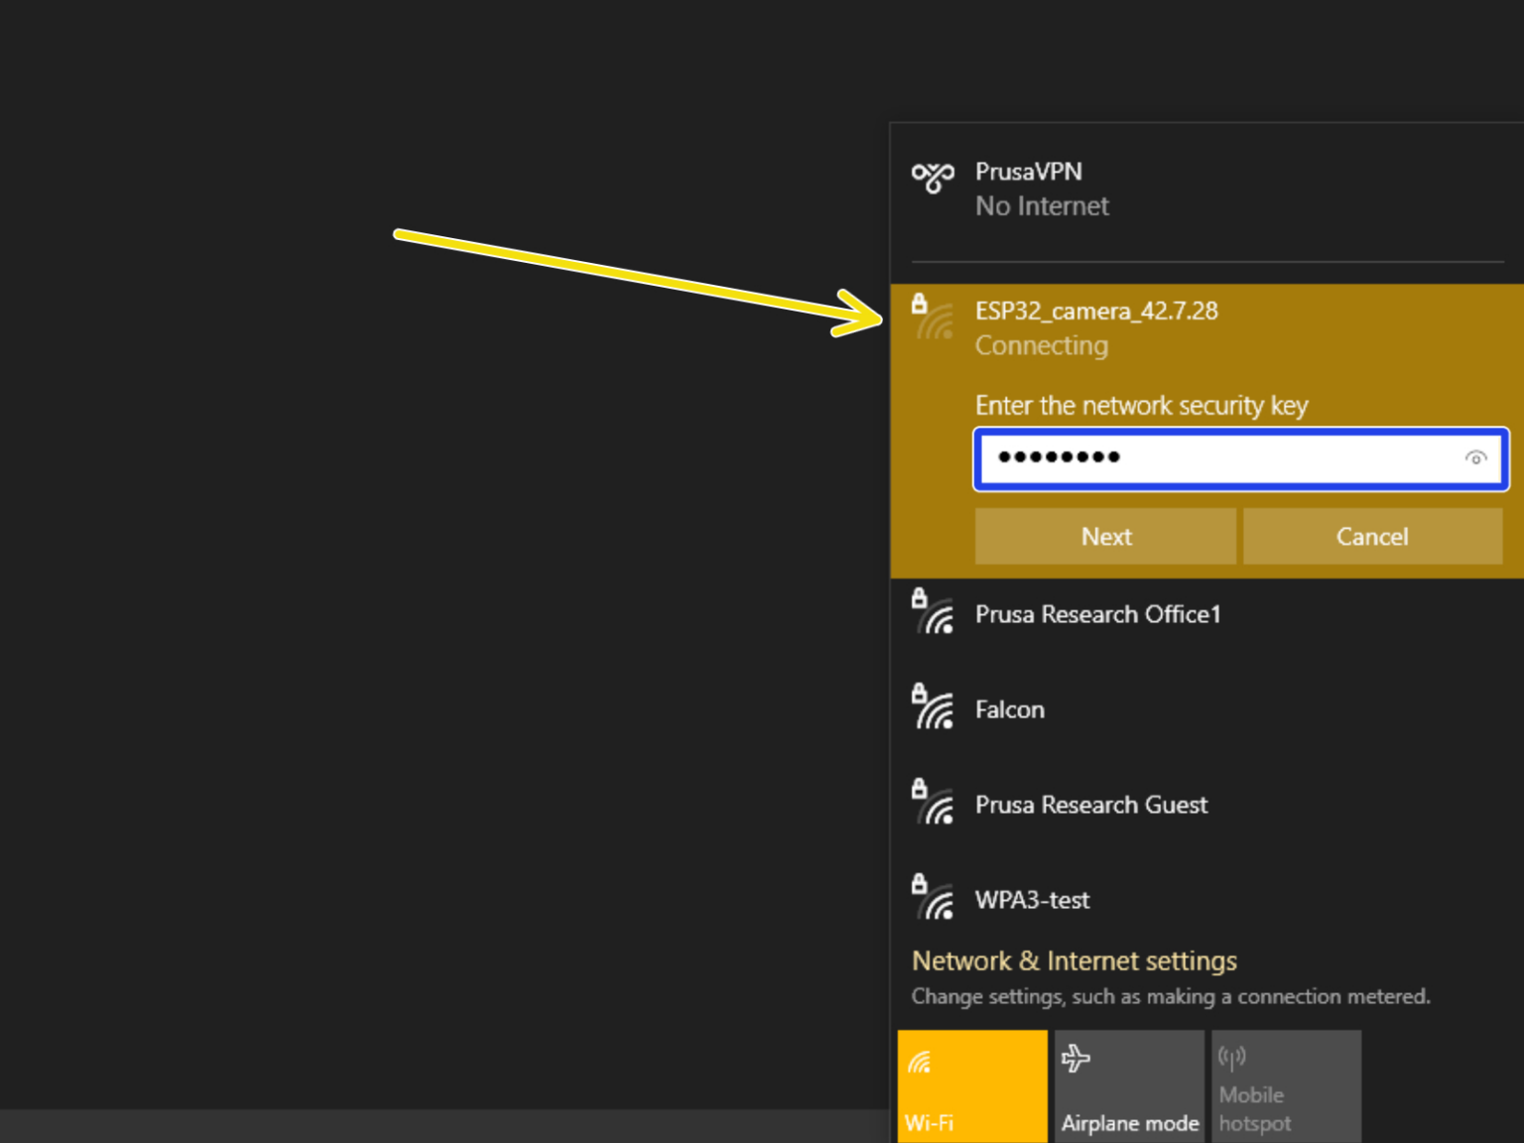This screenshot has height=1143, width=1524.
Task: Click the Mobile hotspot antenna icon
Action: pyautogui.click(x=1232, y=1060)
